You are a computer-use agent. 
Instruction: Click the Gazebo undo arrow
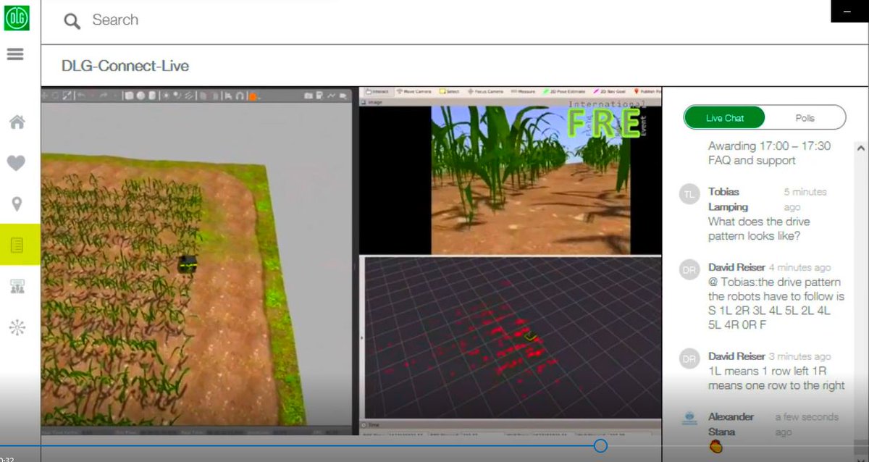(81, 96)
